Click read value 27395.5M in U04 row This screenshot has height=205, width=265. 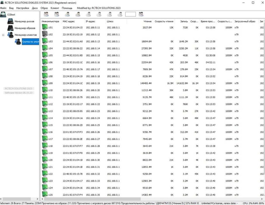click(147, 48)
